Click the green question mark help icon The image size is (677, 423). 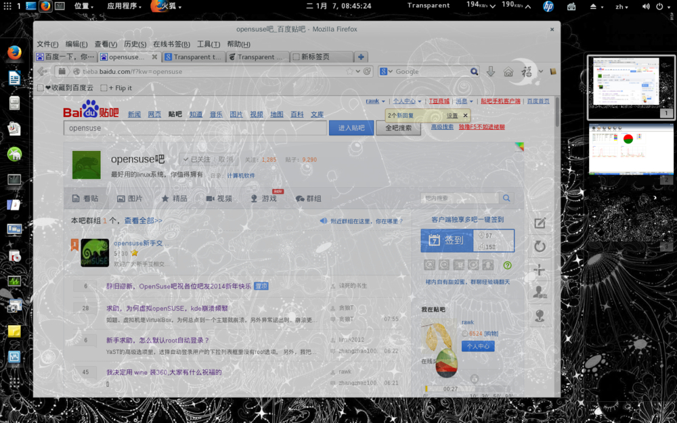click(507, 265)
